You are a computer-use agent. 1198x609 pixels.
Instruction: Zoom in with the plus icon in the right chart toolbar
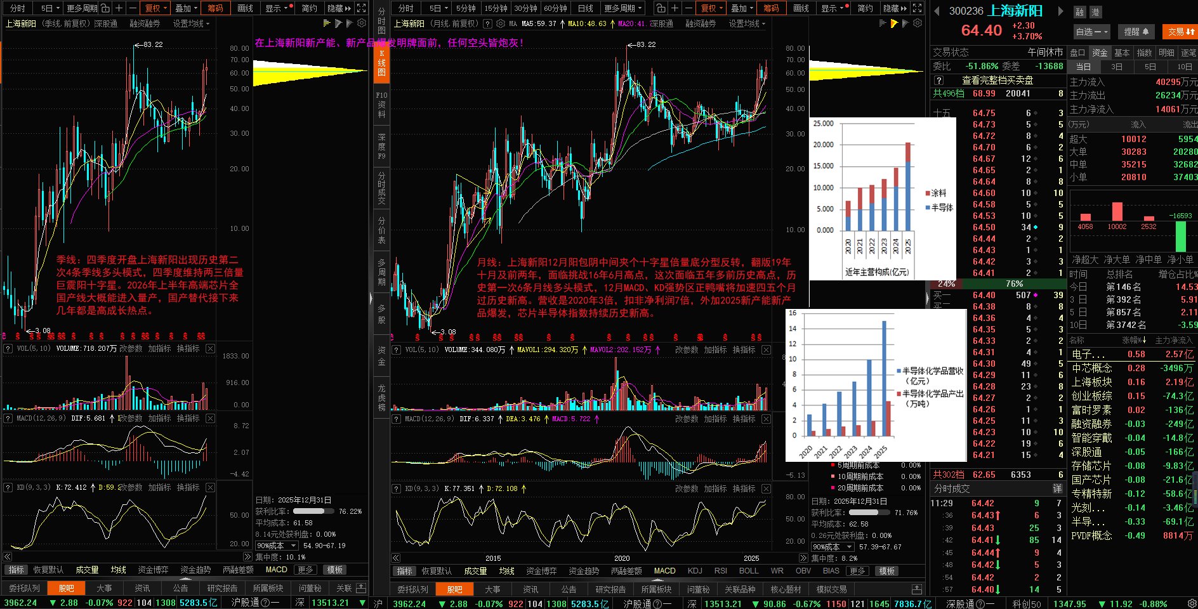click(675, 8)
